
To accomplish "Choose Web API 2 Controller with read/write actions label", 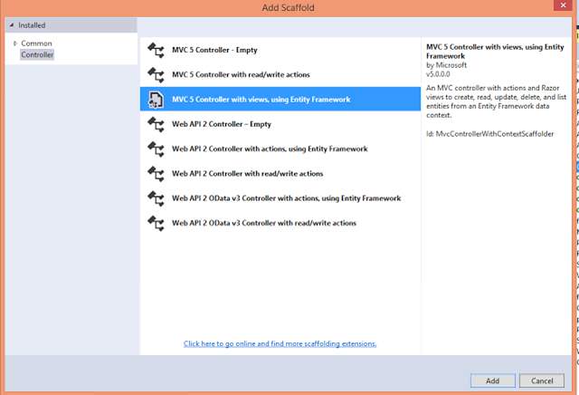I will [247, 174].
